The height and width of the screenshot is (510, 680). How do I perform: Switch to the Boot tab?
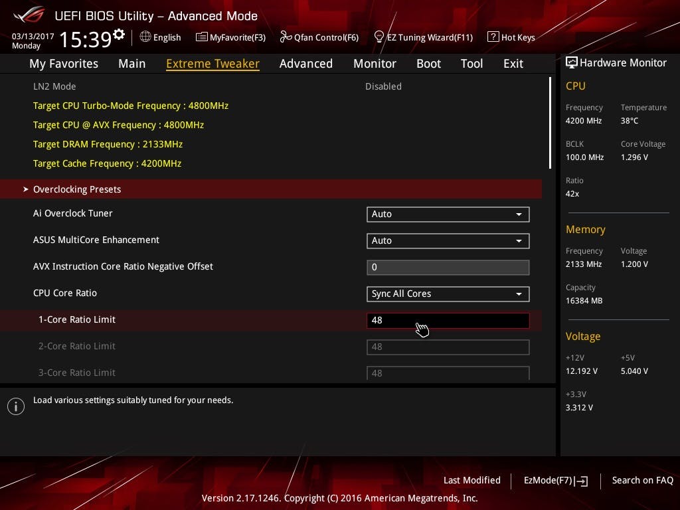click(x=428, y=64)
